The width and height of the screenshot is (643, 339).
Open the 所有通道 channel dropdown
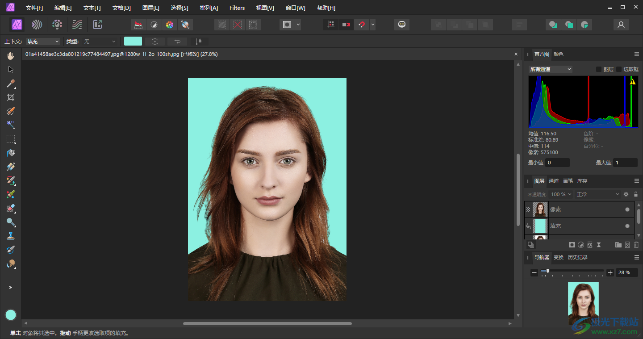550,69
